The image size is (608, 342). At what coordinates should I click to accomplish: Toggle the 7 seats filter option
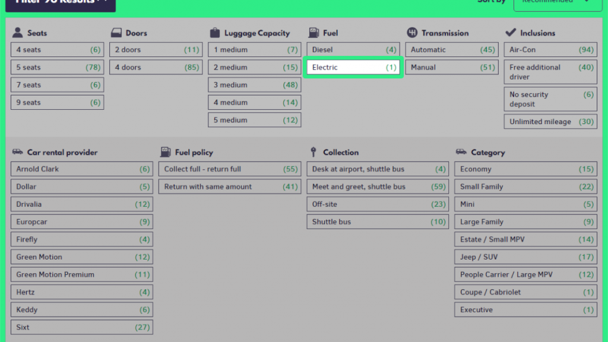coord(57,85)
